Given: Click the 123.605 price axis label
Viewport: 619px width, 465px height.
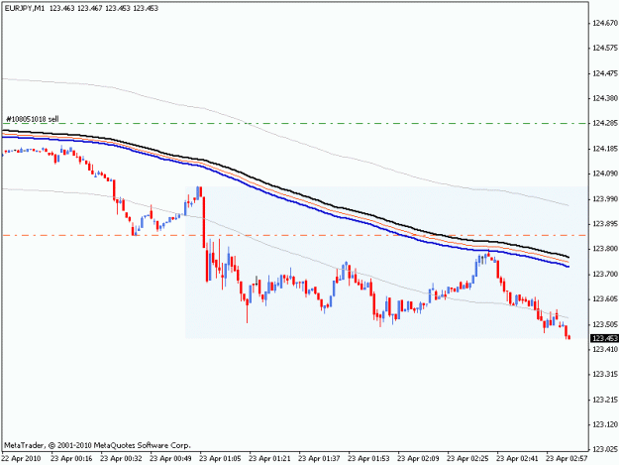Looking at the screenshot, I should pos(605,299).
